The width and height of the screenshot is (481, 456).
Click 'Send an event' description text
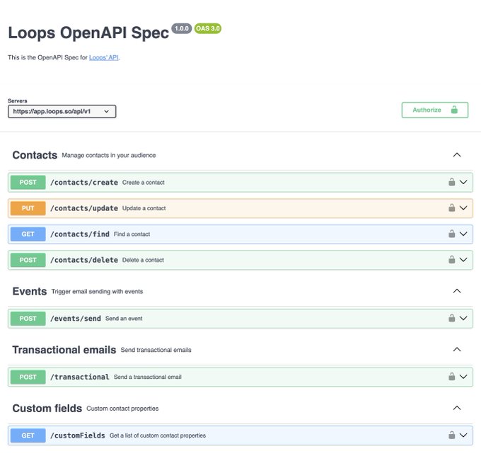point(124,319)
